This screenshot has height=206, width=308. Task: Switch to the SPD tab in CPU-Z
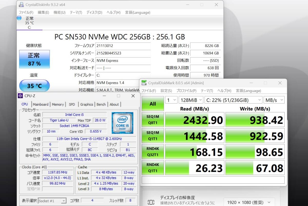pyautogui.click(x=72, y=104)
